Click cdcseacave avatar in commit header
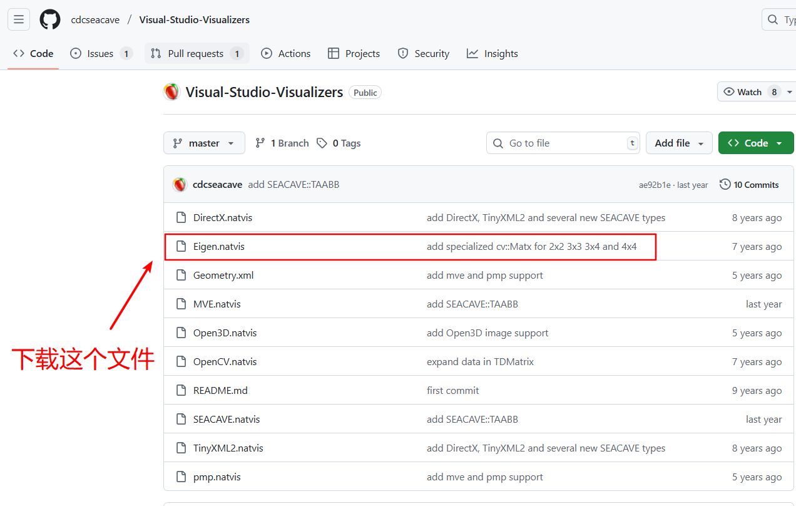Viewport: 796px width, 506px height. coord(180,185)
